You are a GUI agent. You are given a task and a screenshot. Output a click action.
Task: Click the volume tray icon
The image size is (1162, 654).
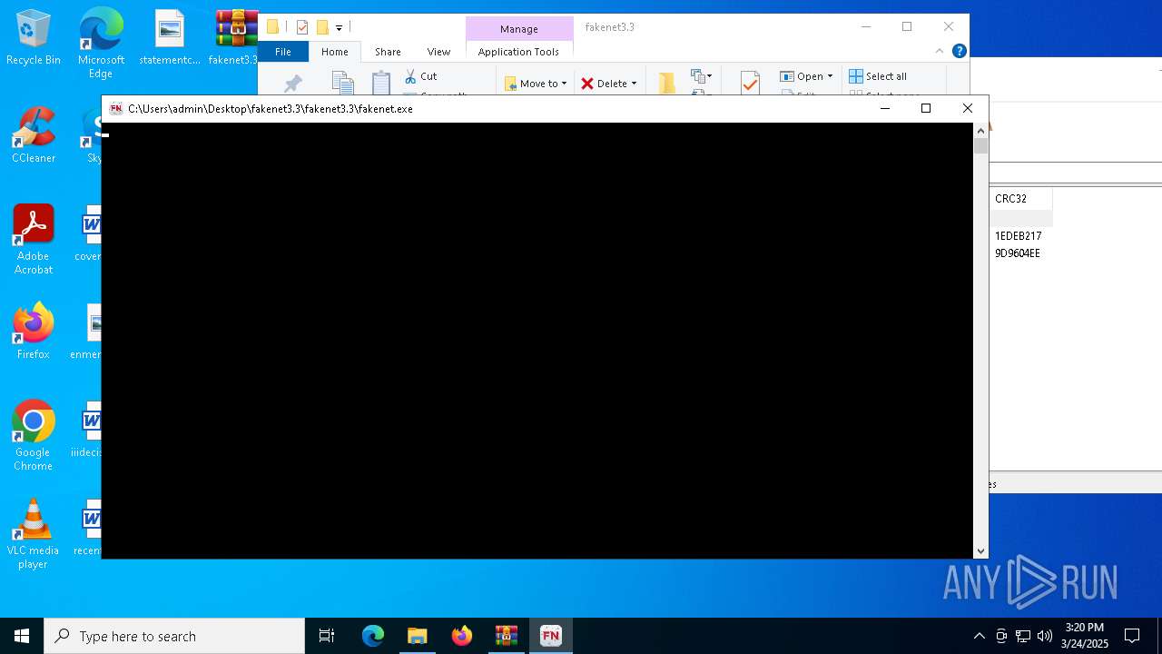pyautogui.click(x=1045, y=636)
